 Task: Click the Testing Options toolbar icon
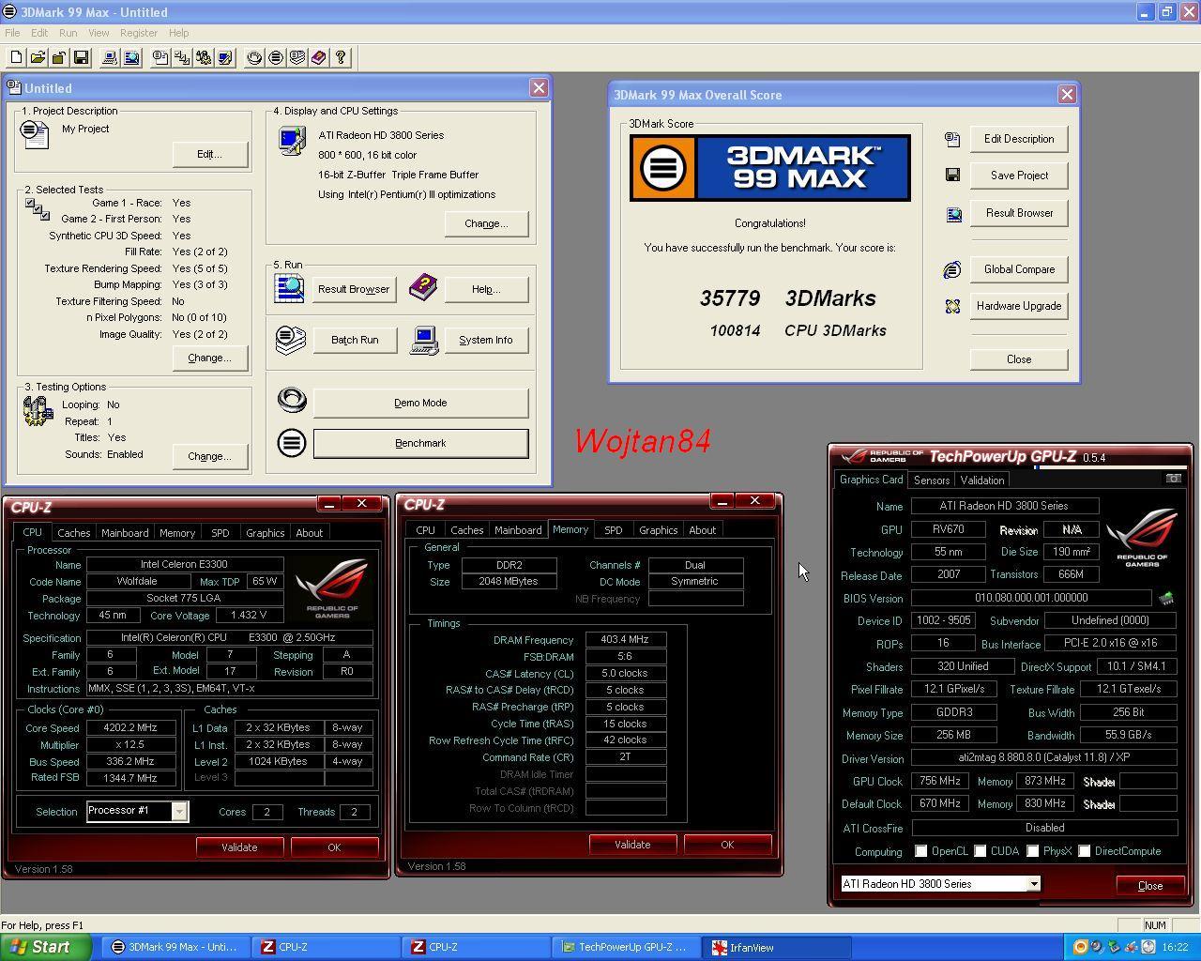[204, 57]
